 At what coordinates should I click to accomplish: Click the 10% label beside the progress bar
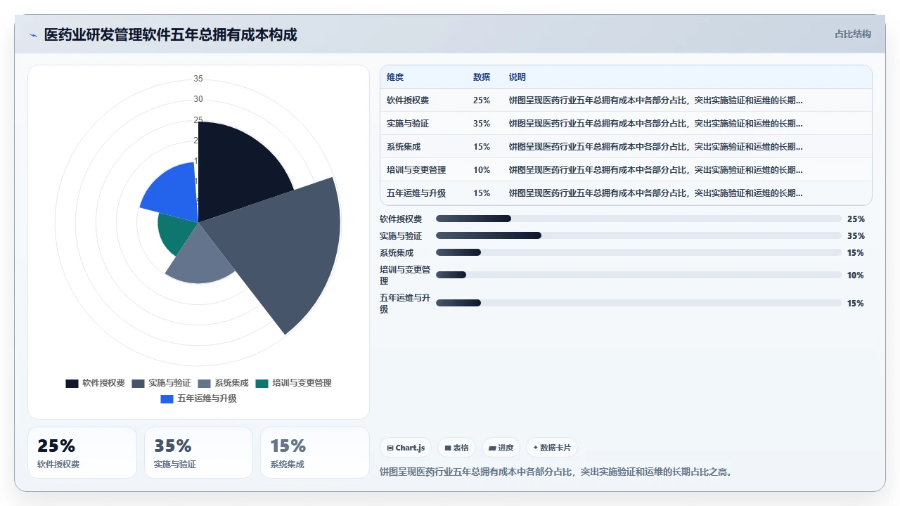[x=856, y=275]
